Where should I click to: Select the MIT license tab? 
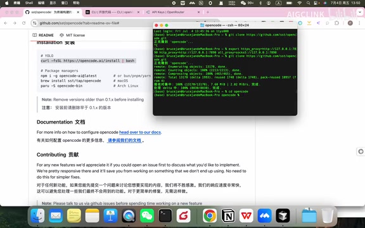click(x=72, y=35)
